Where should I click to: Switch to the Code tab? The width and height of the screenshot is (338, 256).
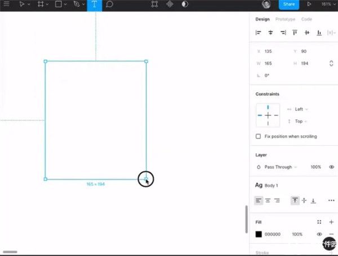306,19
